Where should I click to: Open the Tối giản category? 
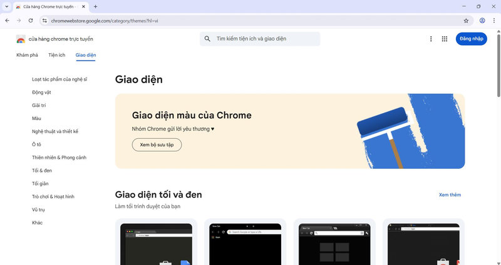click(40, 184)
